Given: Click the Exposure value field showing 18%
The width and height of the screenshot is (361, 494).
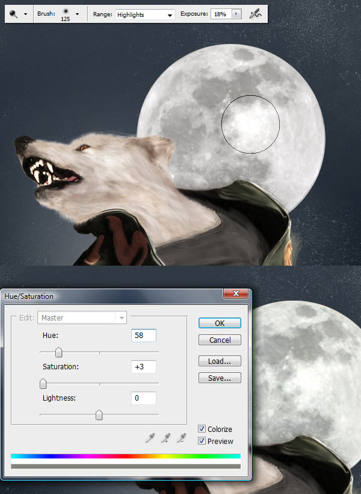Looking at the screenshot, I should click(x=221, y=14).
